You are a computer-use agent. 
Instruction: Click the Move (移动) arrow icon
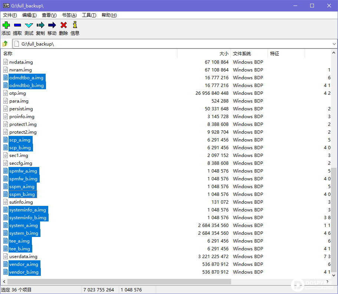(x=52, y=25)
